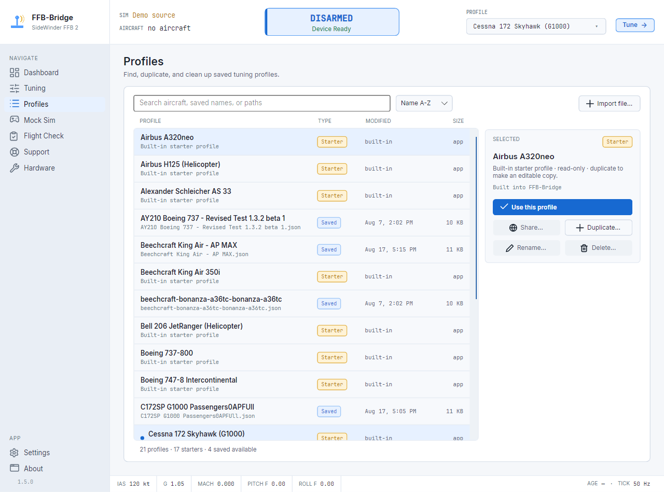The width and height of the screenshot is (664, 492).
Task: Select Beechcraft King Air - AP MAX profile
Action: 302,250
